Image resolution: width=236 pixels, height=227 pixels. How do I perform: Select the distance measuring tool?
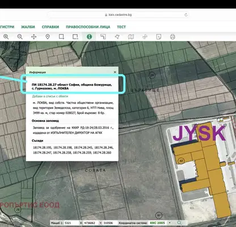pyautogui.click(x=103, y=37)
